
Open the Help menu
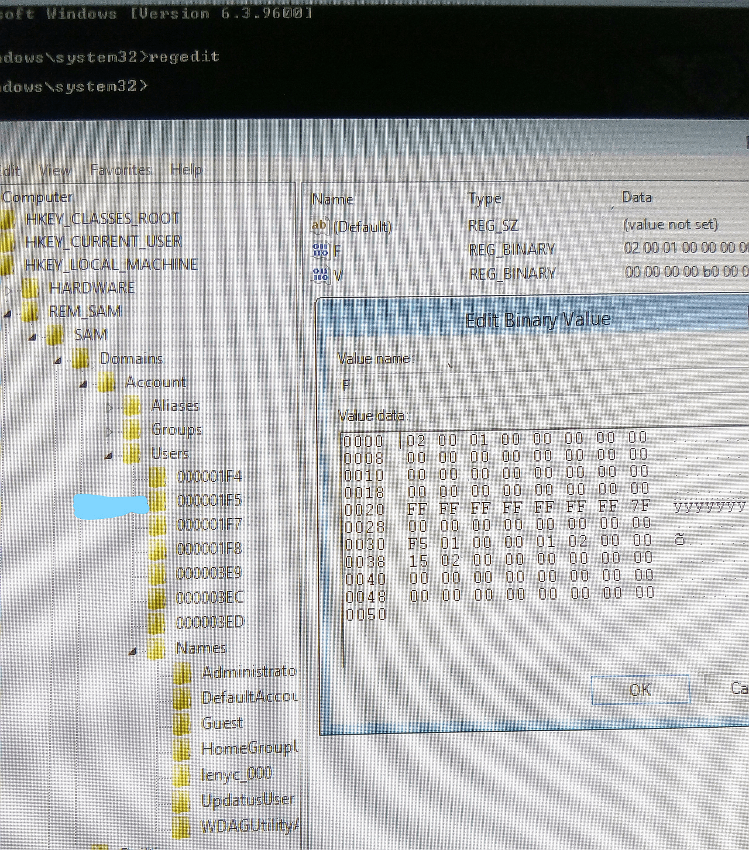pyautogui.click(x=187, y=170)
